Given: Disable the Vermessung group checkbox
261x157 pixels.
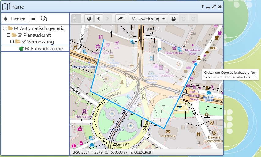Looking at the screenshot, I should tap(24, 42).
